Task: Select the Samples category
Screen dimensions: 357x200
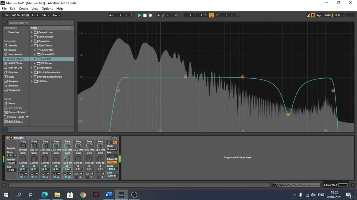Action: 13,81
